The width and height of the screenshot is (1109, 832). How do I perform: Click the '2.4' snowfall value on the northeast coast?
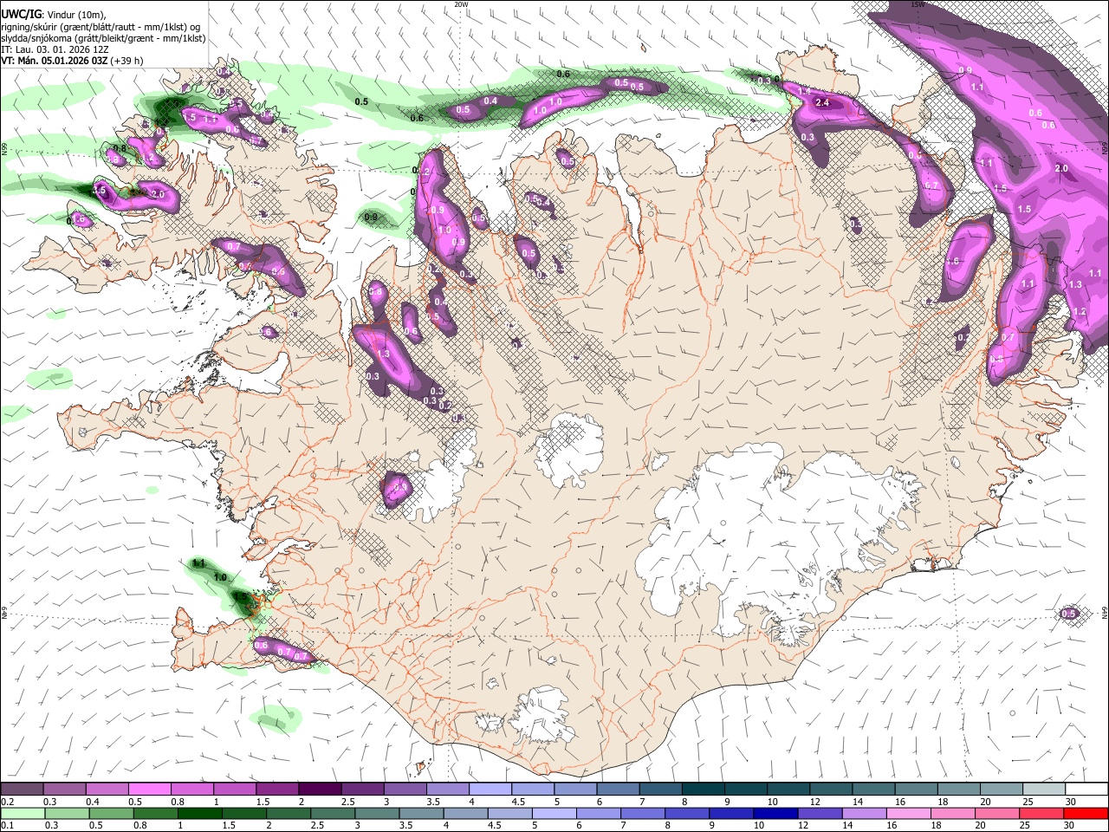point(823,103)
